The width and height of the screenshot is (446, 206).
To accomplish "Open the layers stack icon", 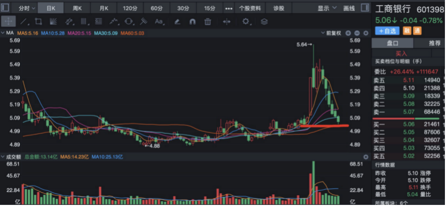I will tap(264, 21).
